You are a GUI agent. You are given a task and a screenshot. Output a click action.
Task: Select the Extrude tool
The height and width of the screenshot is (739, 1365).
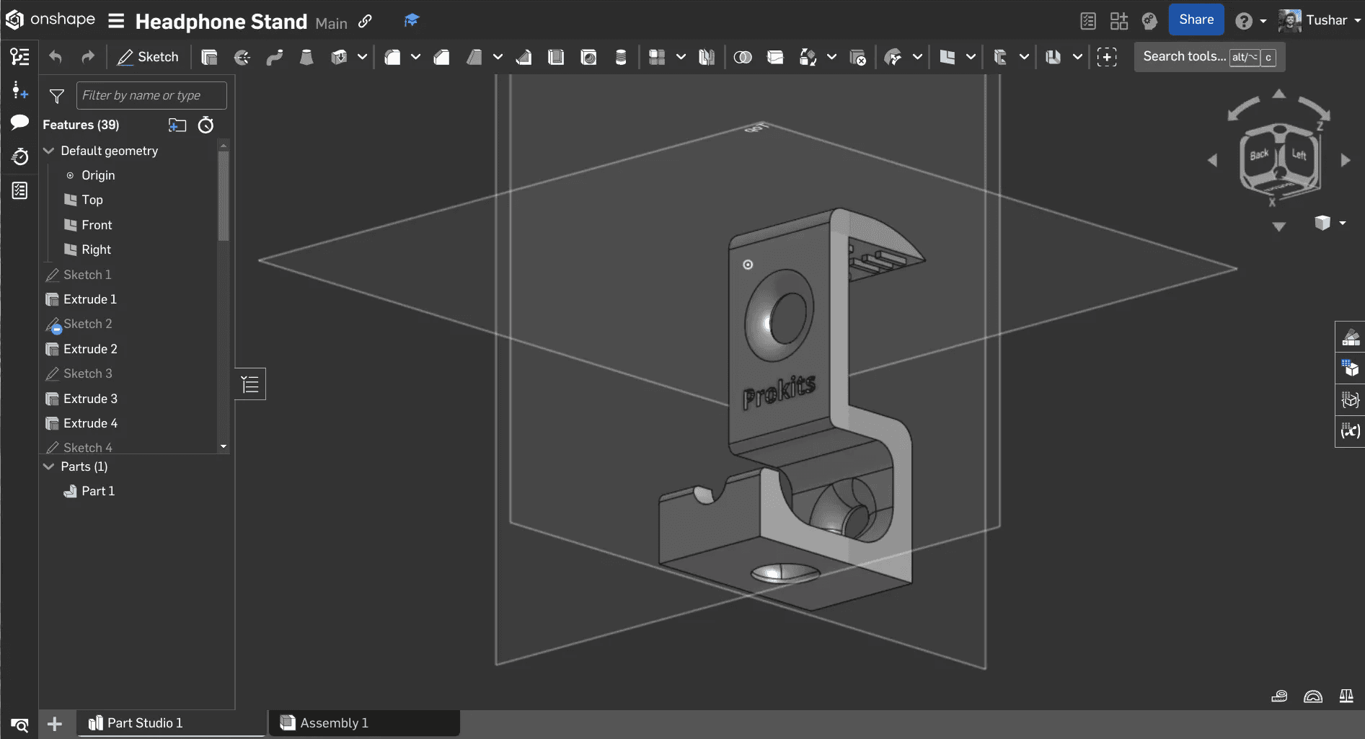pyautogui.click(x=209, y=57)
